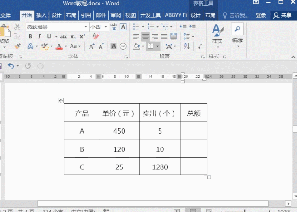Click the Undo arrow
This screenshot has height=212, width=297.
pyautogui.click(x=11, y=66)
